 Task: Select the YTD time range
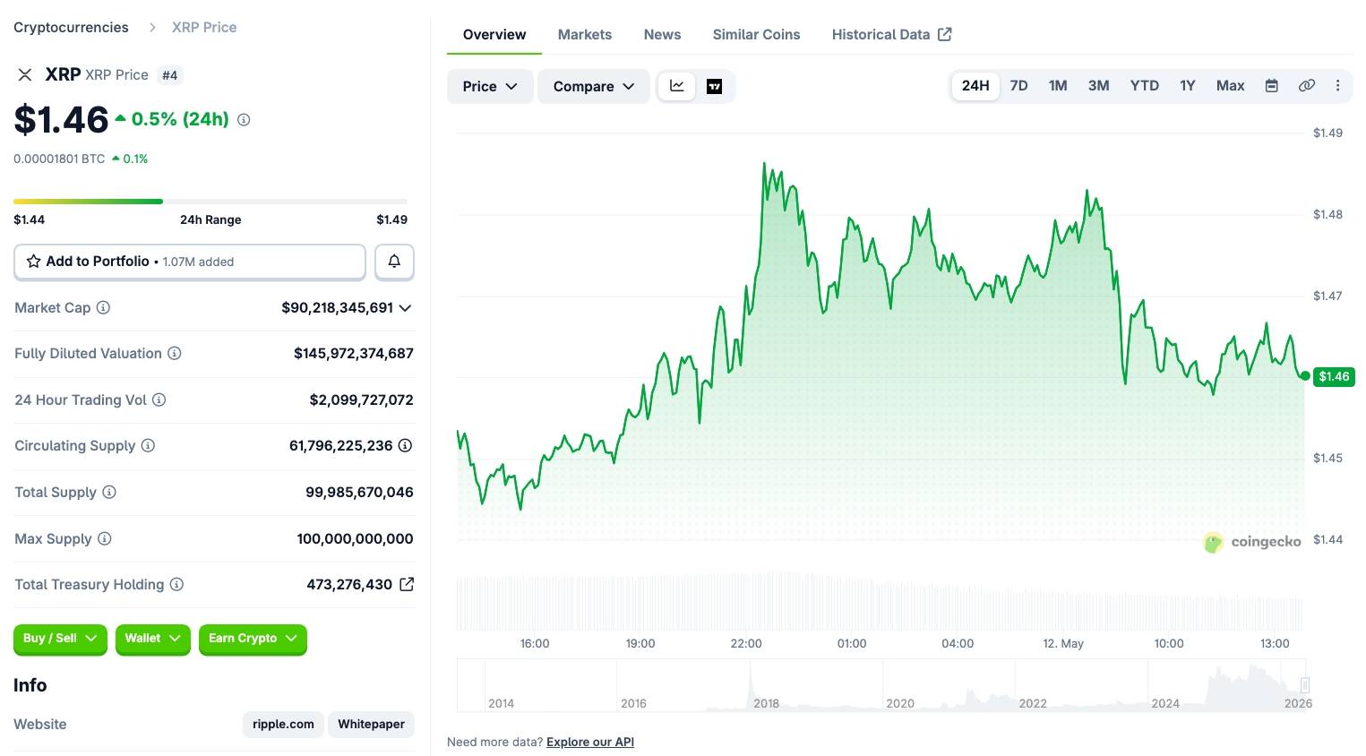[x=1144, y=86]
